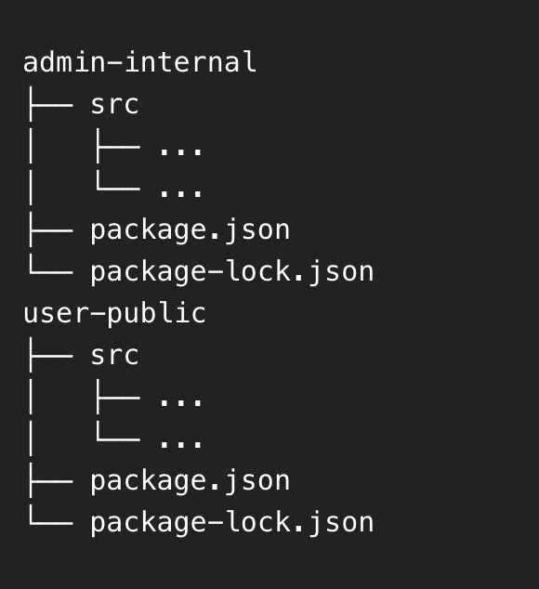
Task: Select first ellipsis entry in admin-internal src
Action: [181, 151]
